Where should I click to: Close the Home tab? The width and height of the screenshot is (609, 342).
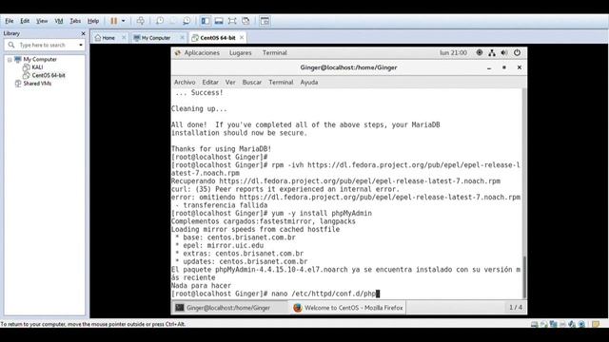coord(124,37)
